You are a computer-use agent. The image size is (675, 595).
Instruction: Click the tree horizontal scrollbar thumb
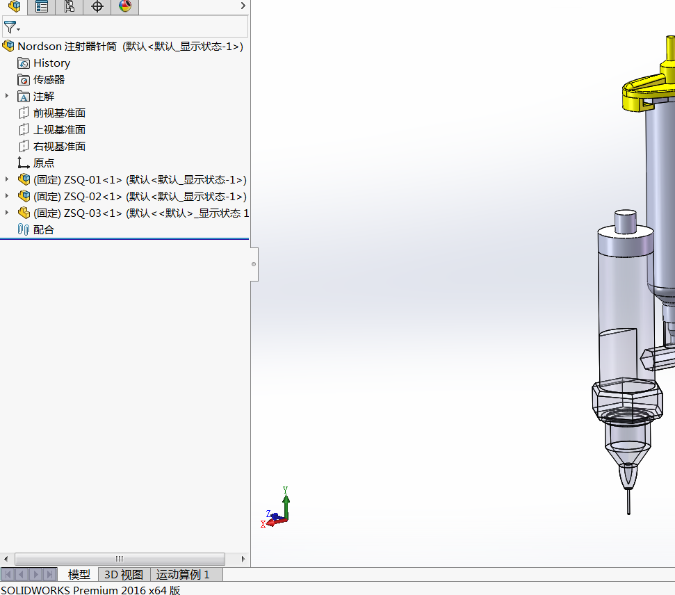(120, 559)
